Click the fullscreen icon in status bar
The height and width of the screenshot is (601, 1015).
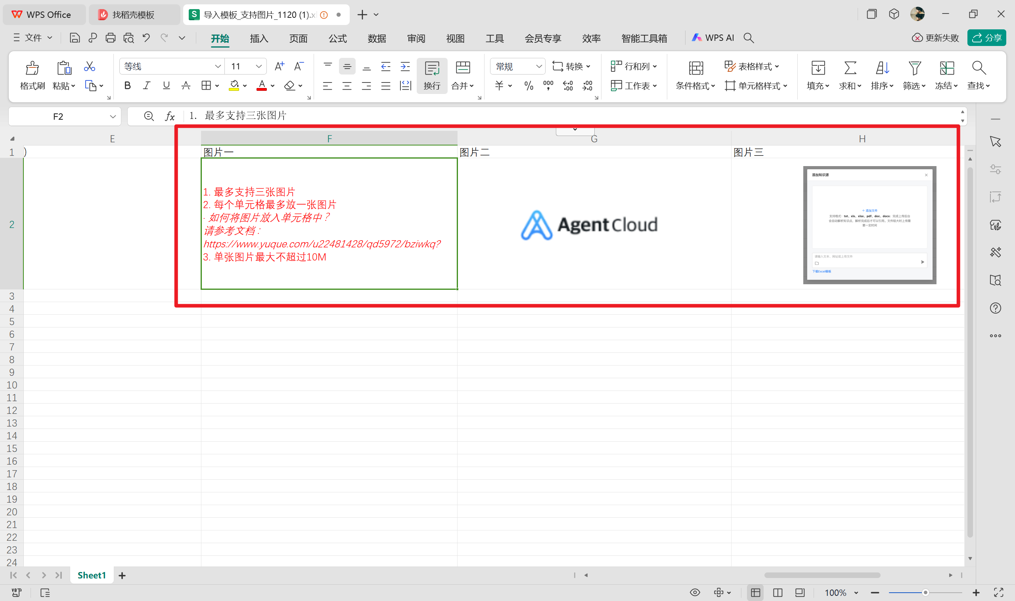[x=998, y=593]
